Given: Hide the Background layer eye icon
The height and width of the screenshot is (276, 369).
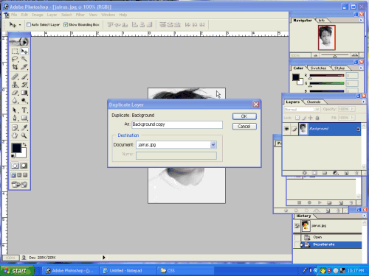Looking at the screenshot, I should [x=286, y=129].
